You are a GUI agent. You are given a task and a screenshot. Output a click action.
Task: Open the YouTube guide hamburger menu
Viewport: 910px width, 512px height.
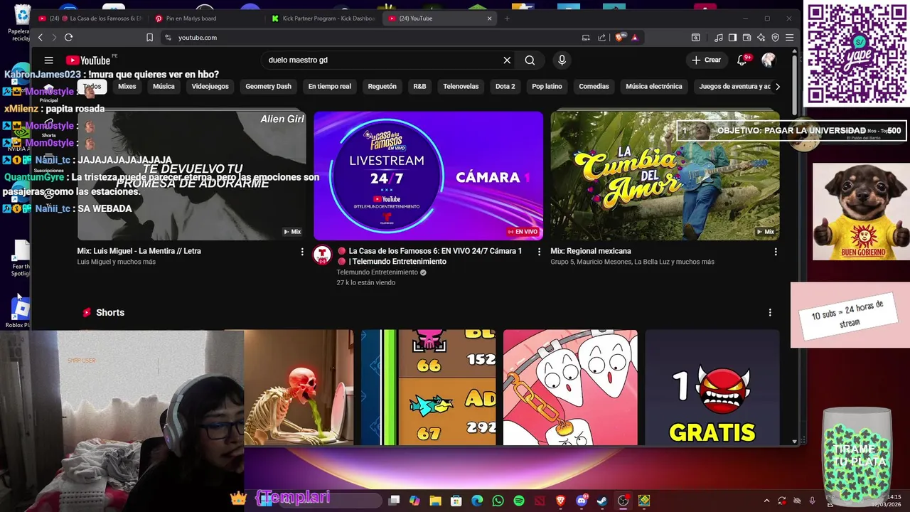tap(48, 60)
